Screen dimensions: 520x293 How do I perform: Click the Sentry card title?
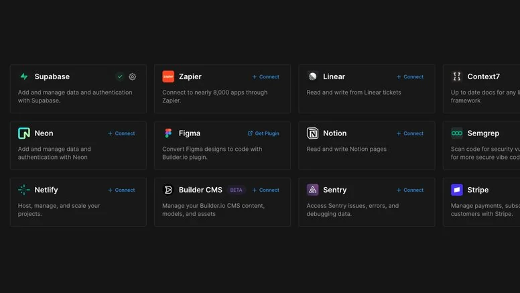pos(334,190)
